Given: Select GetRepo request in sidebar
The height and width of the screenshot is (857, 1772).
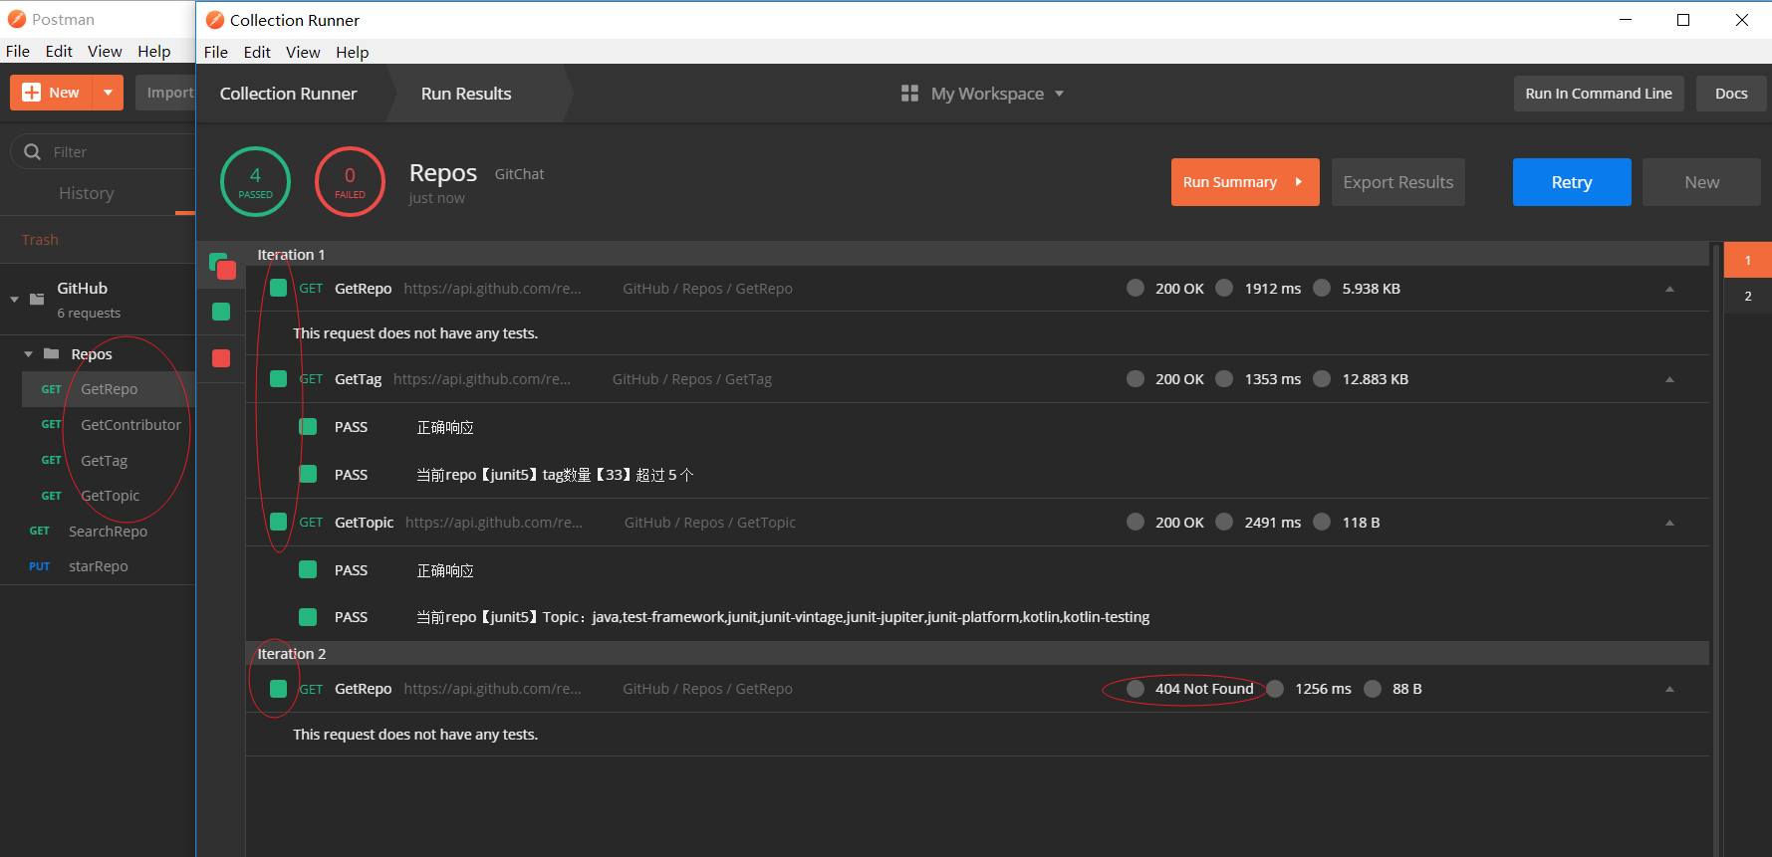Looking at the screenshot, I should point(109,389).
